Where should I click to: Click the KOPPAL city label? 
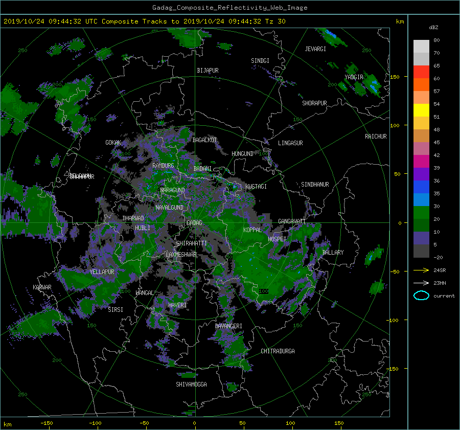click(x=252, y=230)
